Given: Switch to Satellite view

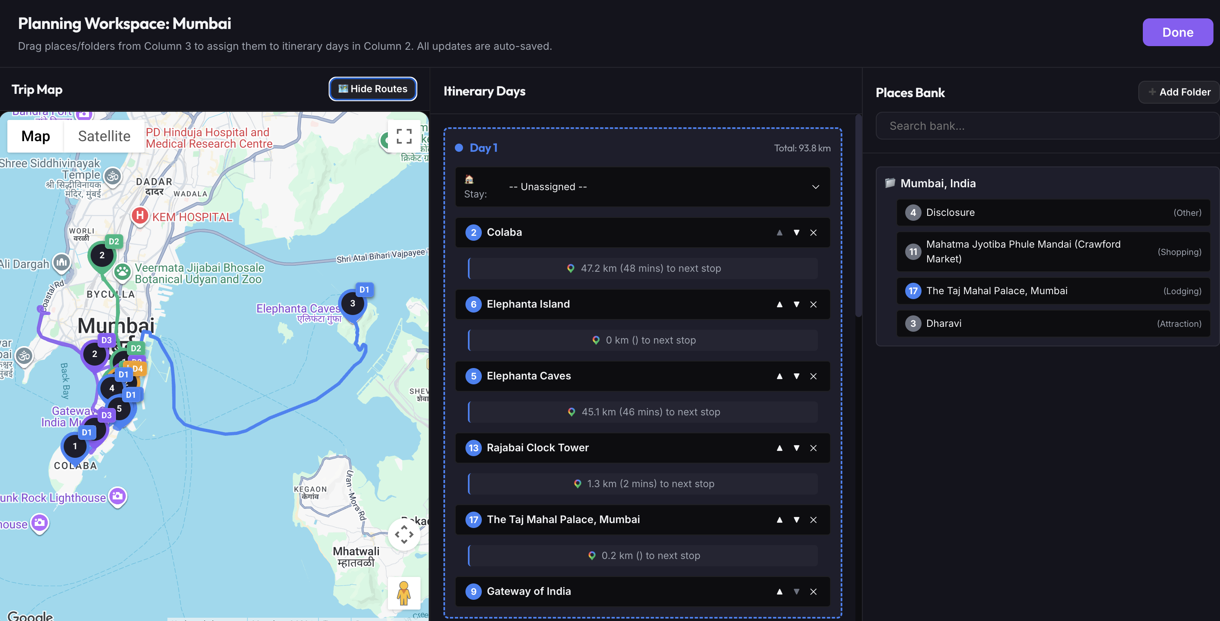Looking at the screenshot, I should coord(104,136).
